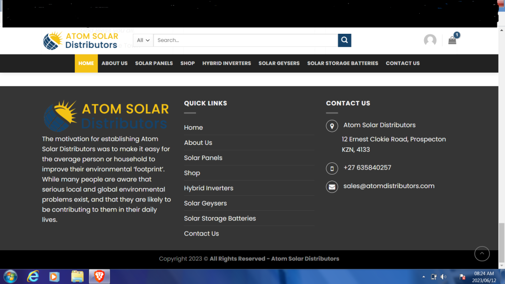Open the Windows Start orb
This screenshot has height=284, width=505.
coord(10,276)
